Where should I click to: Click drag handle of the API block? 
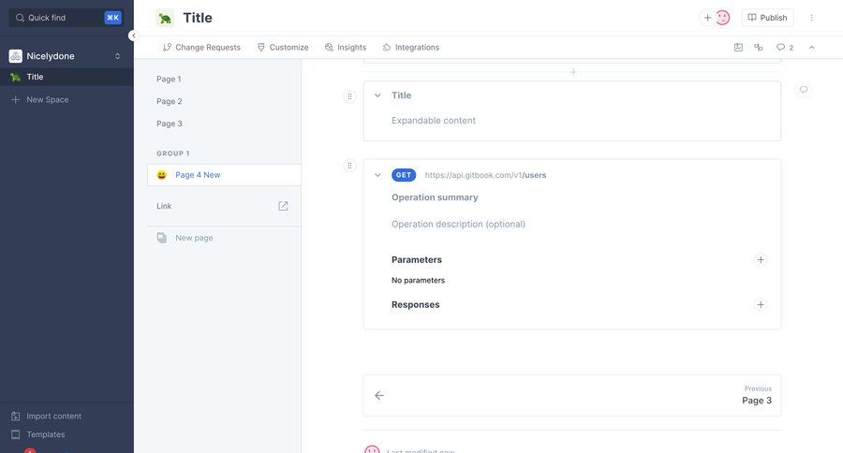[350, 166]
